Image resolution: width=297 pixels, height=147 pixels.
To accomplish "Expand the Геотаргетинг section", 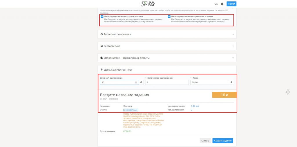I will click(167, 46).
